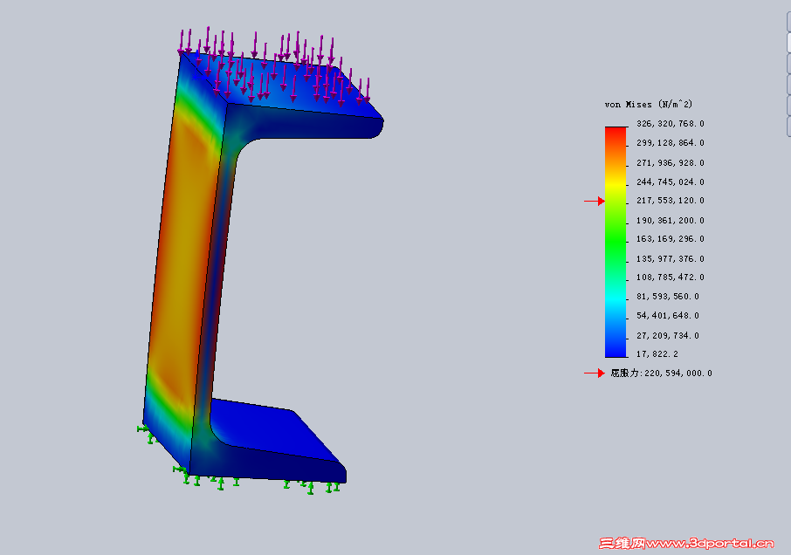Select legend value 299,128,864.0
This screenshot has width=791, height=555.
pos(670,142)
